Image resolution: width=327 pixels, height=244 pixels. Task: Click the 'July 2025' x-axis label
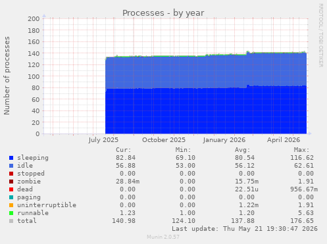click(103, 140)
